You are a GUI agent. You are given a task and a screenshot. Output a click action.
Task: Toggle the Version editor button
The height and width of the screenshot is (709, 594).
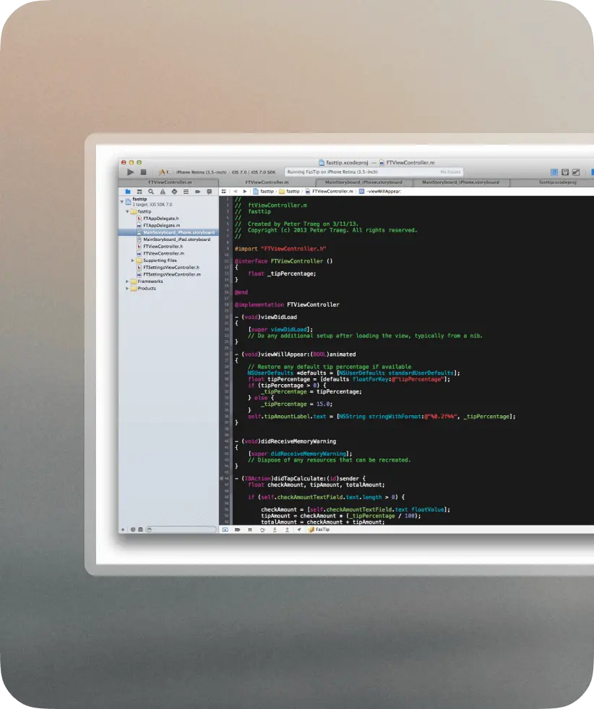(x=576, y=172)
